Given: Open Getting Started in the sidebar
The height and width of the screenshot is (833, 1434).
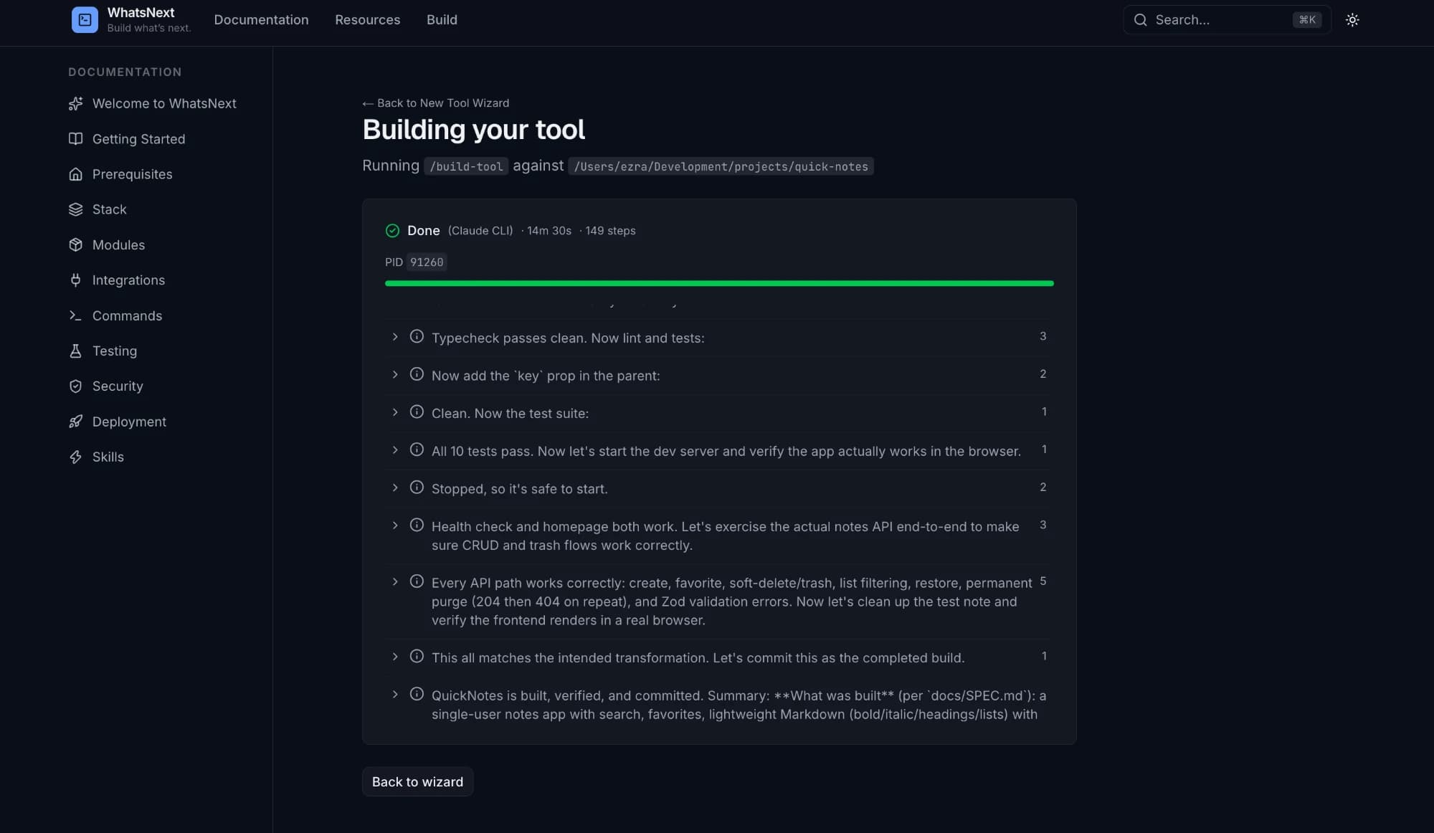Looking at the screenshot, I should coord(138,139).
